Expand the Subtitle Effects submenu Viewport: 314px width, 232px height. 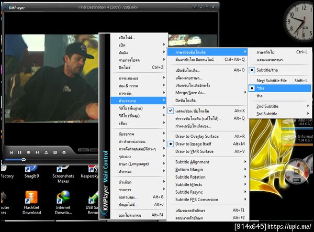click(x=207, y=184)
